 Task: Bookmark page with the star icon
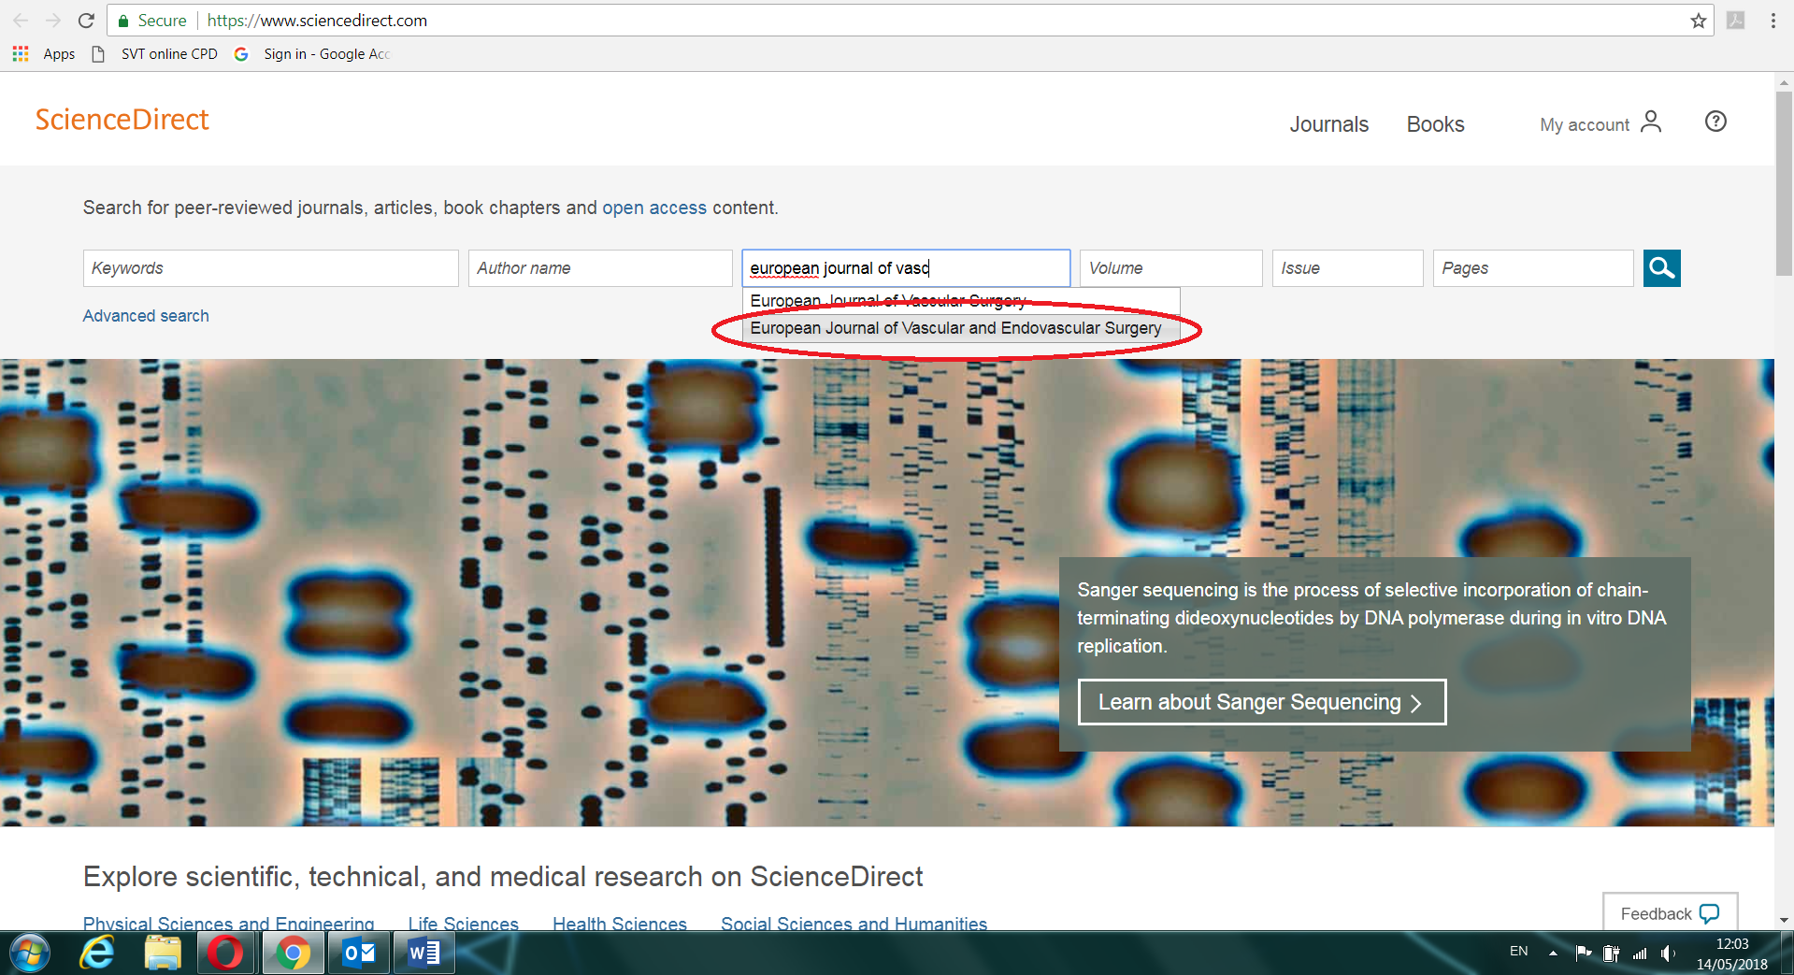[1698, 21]
